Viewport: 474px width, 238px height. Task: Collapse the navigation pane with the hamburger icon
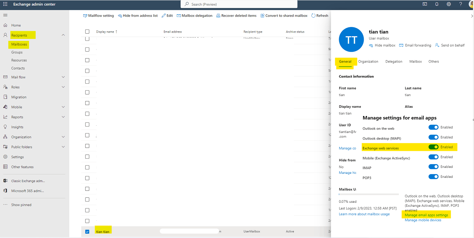[x=5, y=15]
